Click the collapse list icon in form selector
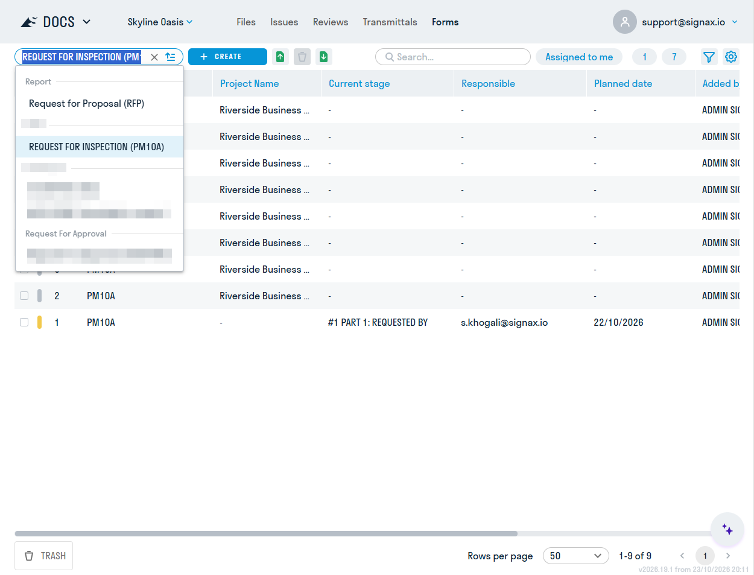This screenshot has height=575, width=754. (x=171, y=57)
